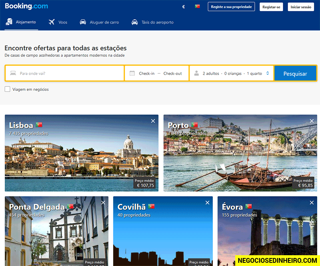The height and width of the screenshot is (266, 320).
Task: Open the Évora destination photo
Action: [267, 231]
